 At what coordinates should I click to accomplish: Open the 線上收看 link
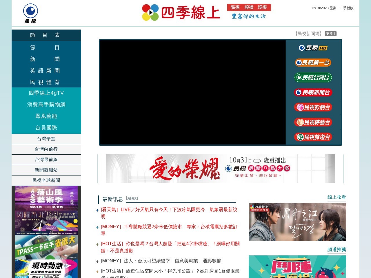click(337, 197)
